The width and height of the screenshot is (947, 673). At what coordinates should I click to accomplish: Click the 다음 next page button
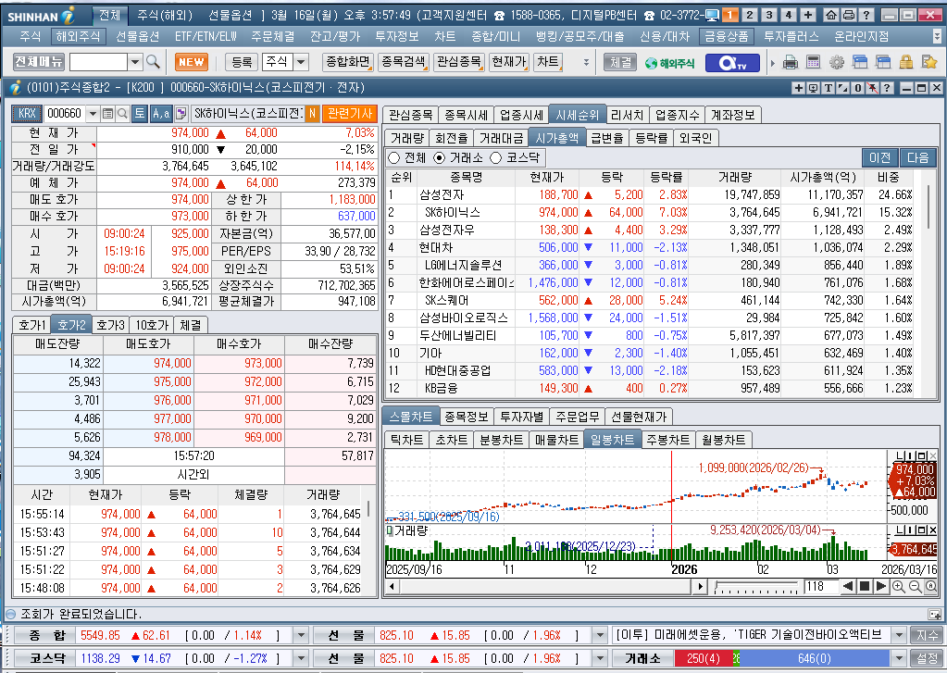pyautogui.click(x=917, y=157)
